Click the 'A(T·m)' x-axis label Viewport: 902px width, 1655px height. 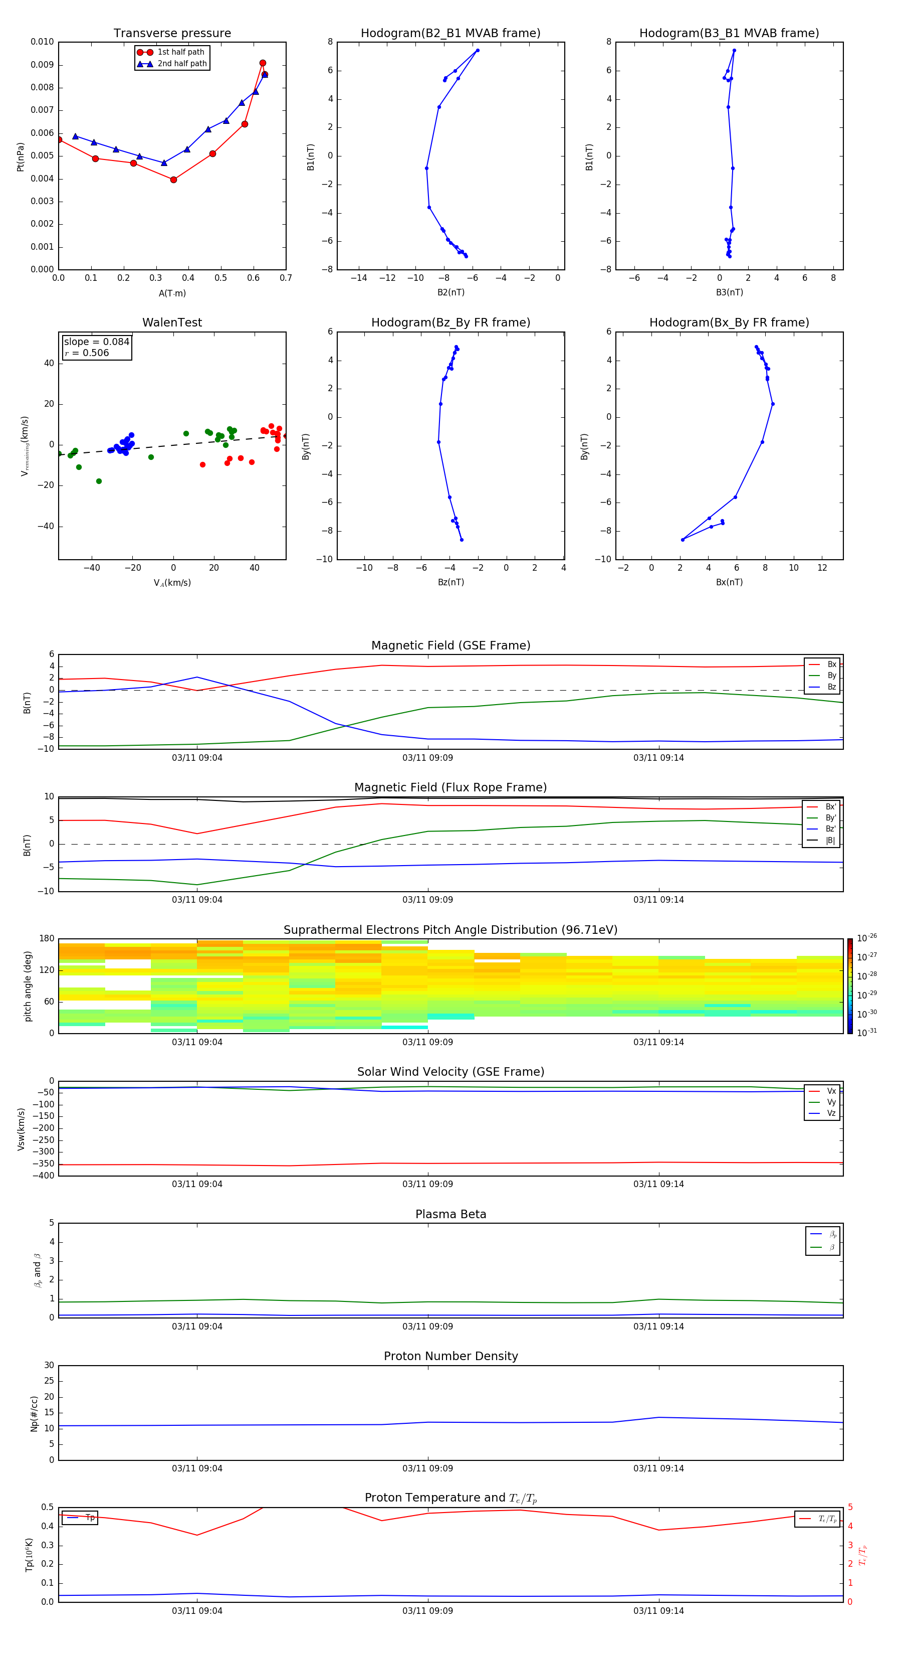click(x=172, y=293)
